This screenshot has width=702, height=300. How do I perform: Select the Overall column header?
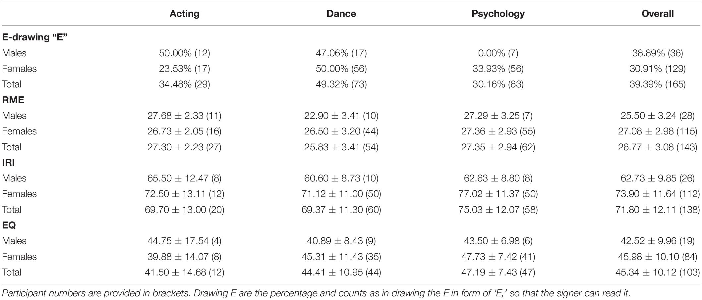[x=658, y=14]
